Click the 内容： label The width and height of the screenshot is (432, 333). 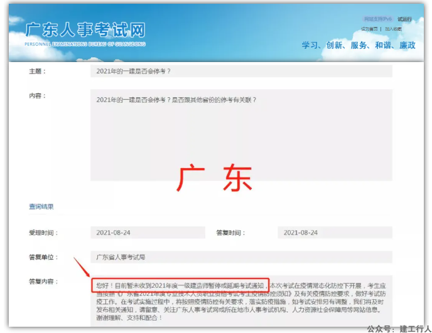tap(37, 95)
